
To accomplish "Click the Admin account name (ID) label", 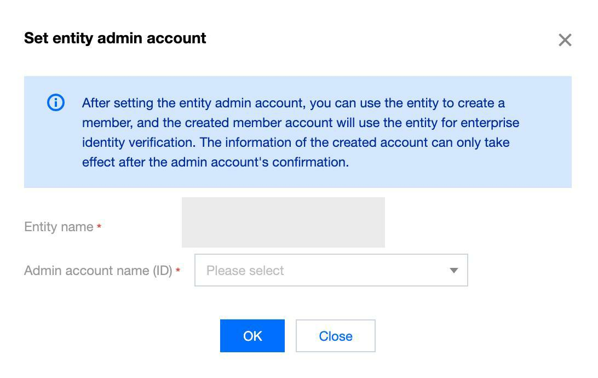I will tap(98, 271).
